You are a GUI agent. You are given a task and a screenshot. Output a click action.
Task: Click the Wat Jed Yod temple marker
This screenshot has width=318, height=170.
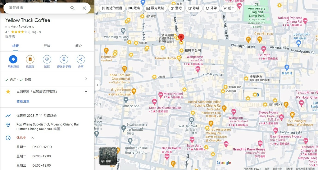(191, 120)
